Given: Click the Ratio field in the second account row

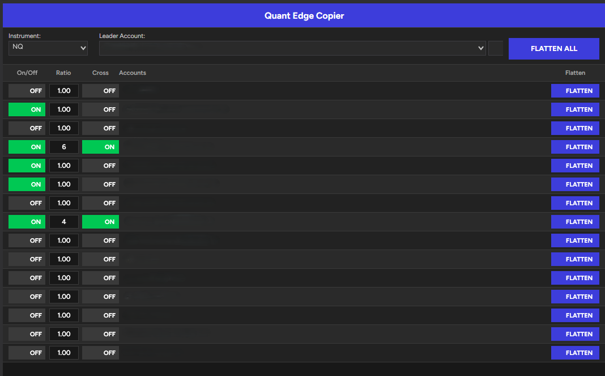Looking at the screenshot, I should 63,109.
